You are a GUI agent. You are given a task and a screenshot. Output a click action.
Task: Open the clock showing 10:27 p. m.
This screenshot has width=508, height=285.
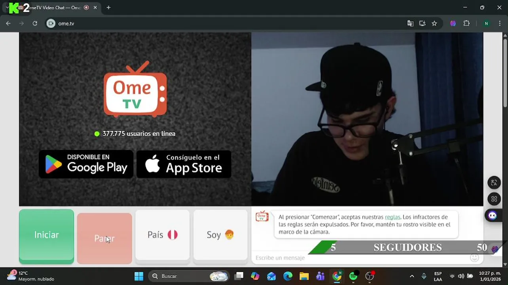tap(489, 276)
